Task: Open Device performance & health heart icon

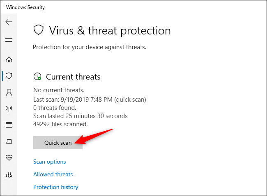Action: 9,158
